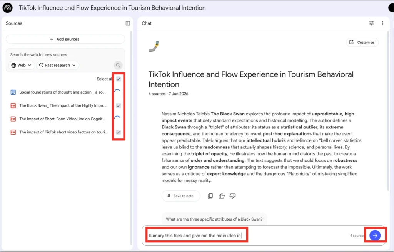Viewport: 394px width, 252px height.
Task: Give the summary a thumbs up
Action: click(x=221, y=196)
